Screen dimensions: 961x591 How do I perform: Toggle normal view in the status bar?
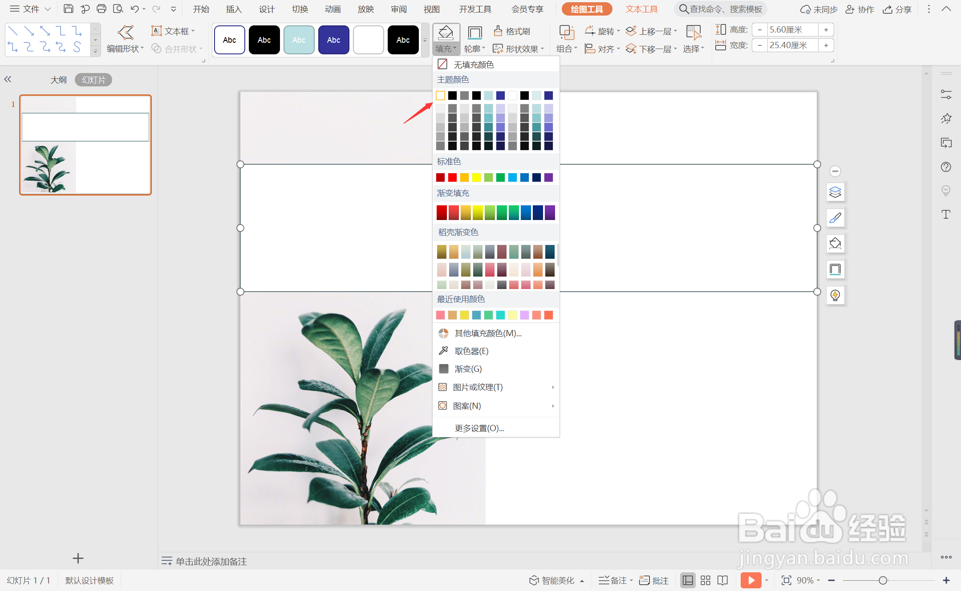click(688, 580)
